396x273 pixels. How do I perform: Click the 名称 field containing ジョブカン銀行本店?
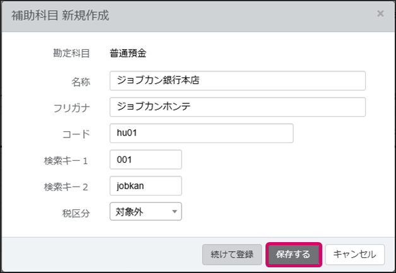[x=237, y=81]
